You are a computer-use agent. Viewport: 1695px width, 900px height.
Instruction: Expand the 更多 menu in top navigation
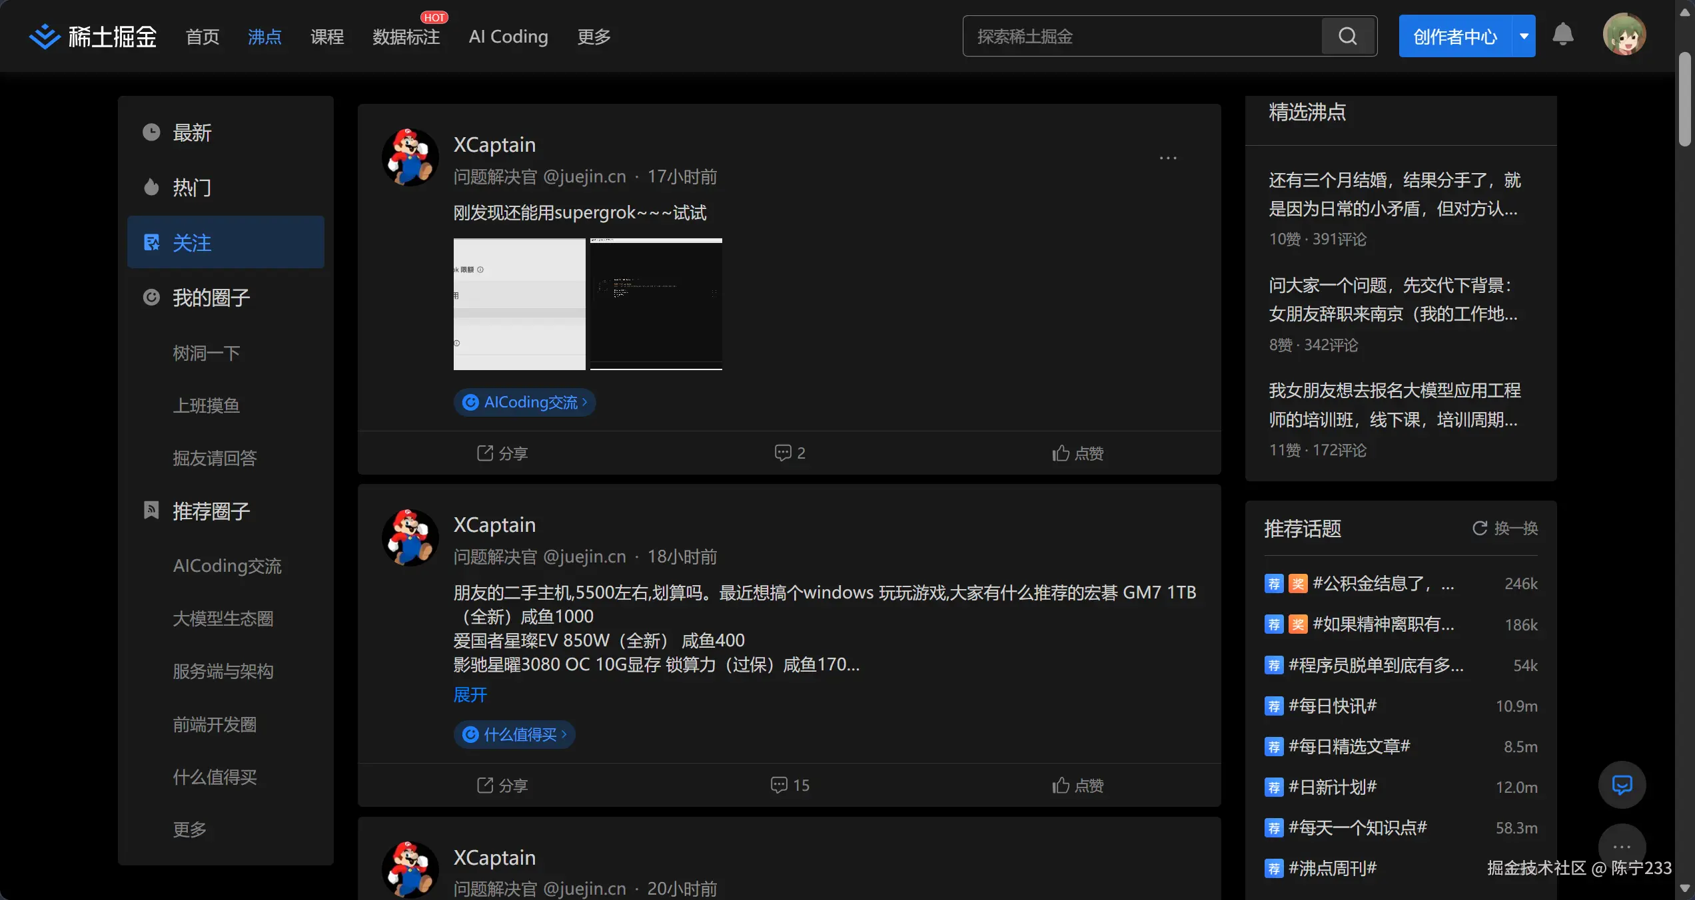(x=594, y=37)
